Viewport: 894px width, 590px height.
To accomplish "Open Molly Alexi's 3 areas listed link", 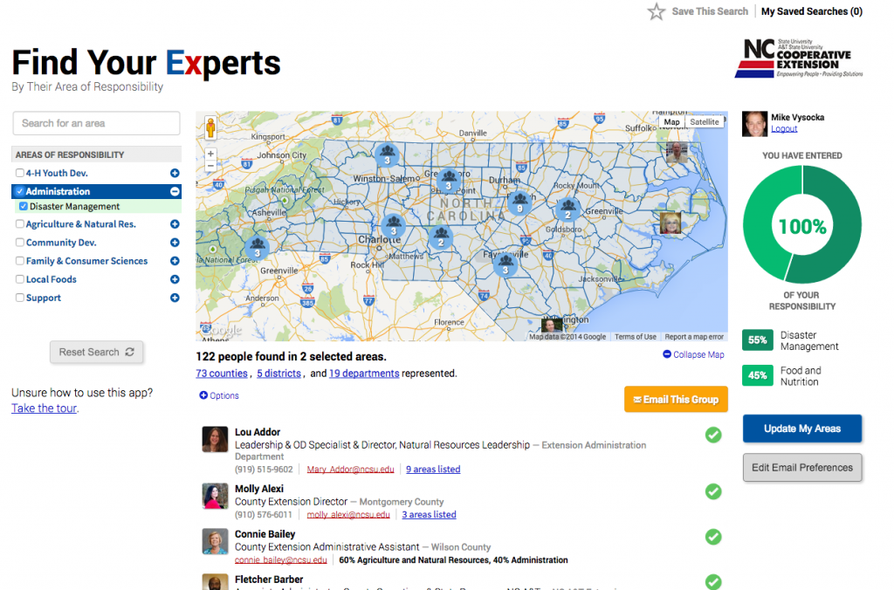I will [x=429, y=515].
